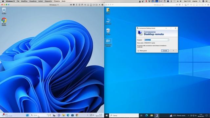Launch Edge from Windows 11 taskbar

click(x=68, y=115)
